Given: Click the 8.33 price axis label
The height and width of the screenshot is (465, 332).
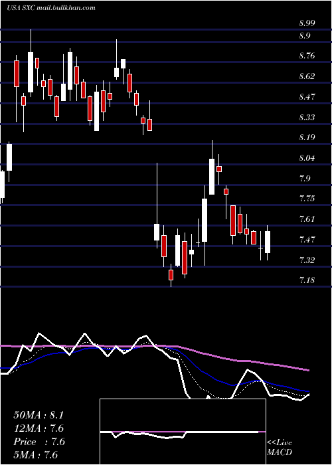Looking at the screenshot, I should (x=307, y=118).
